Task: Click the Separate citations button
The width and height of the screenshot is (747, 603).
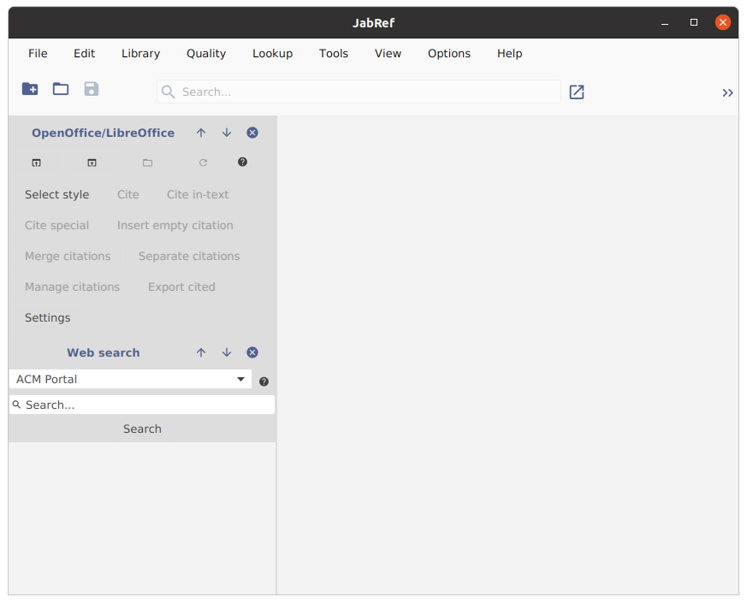Action: 189,257
